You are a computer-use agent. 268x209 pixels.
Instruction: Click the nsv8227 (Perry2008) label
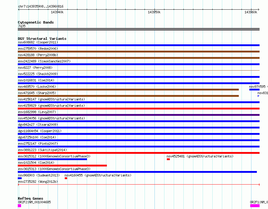35,68
